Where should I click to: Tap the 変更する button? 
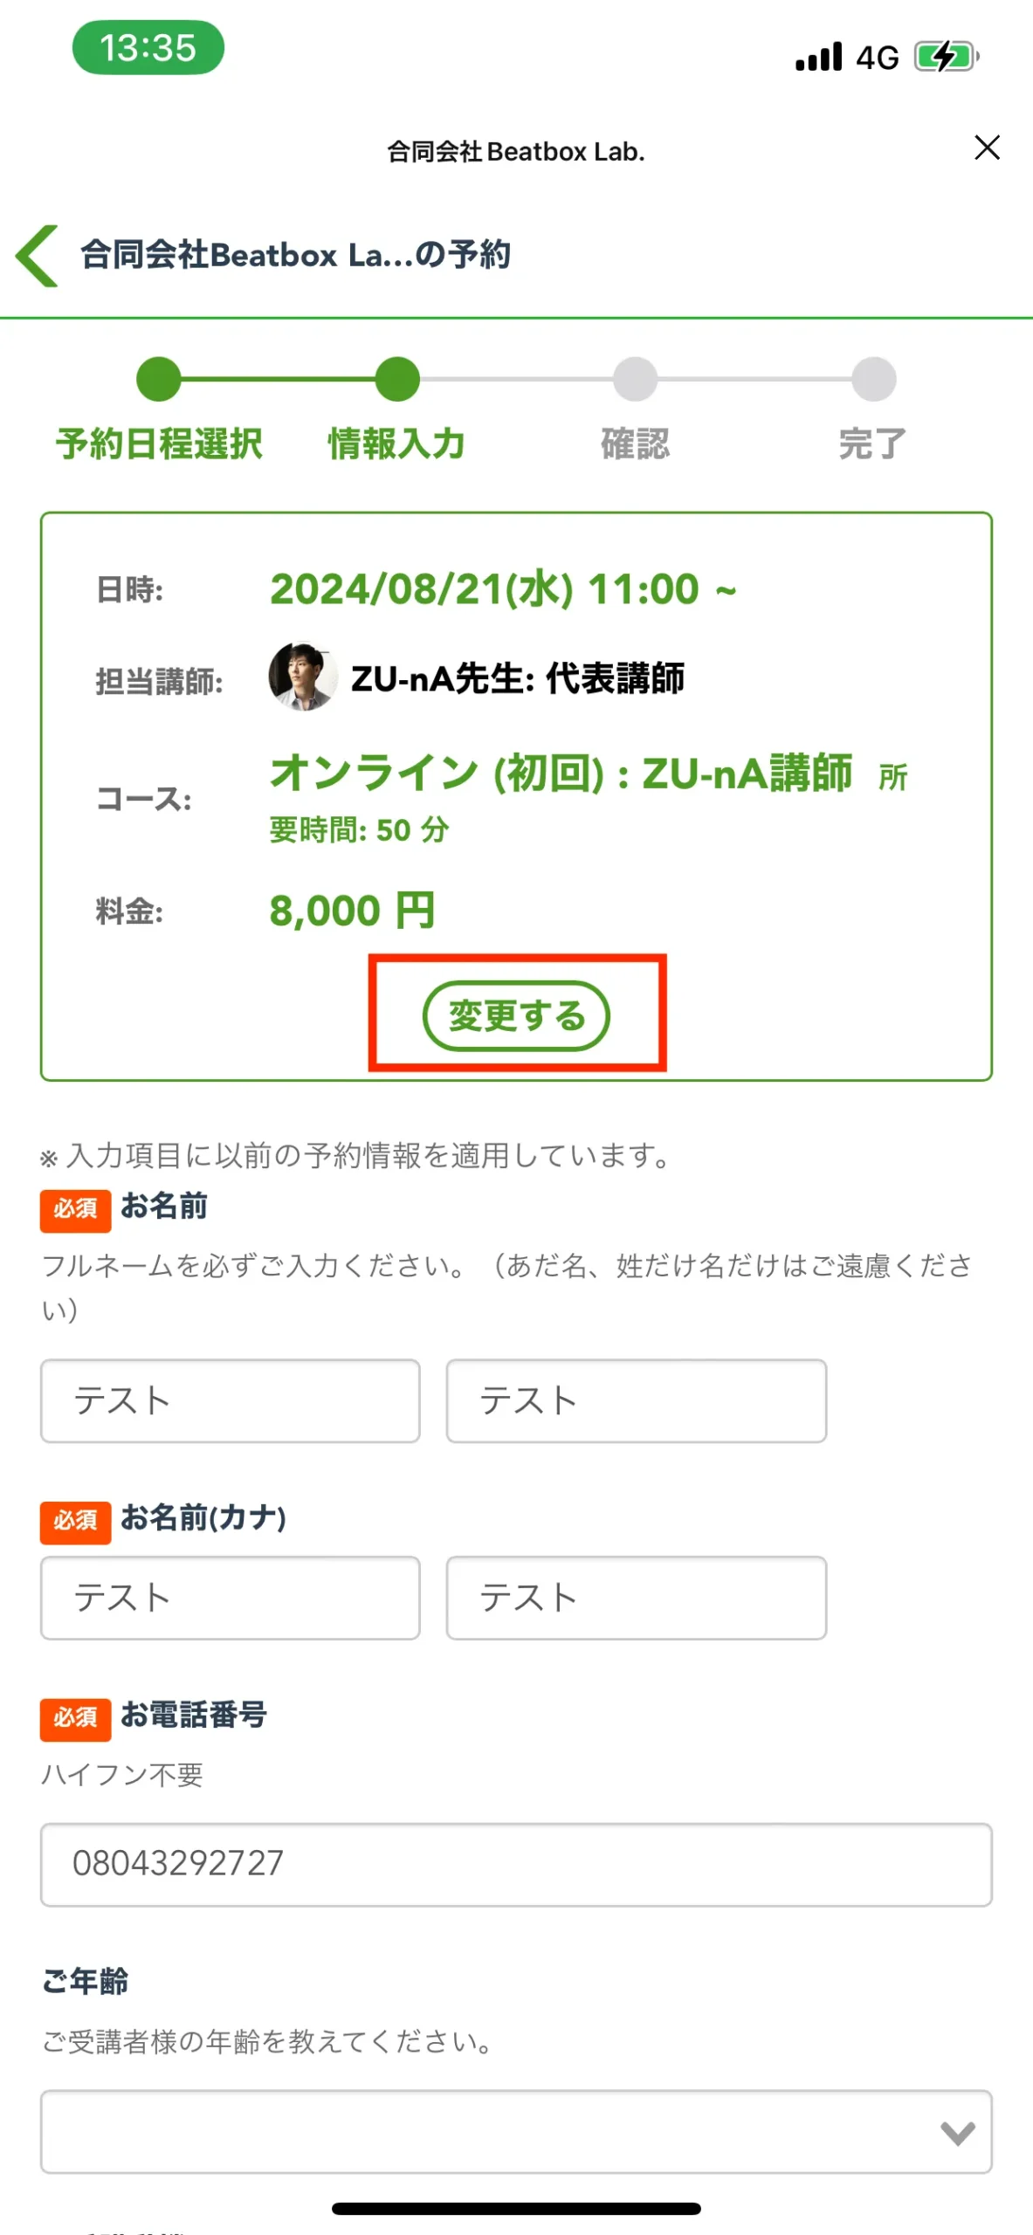[517, 1015]
